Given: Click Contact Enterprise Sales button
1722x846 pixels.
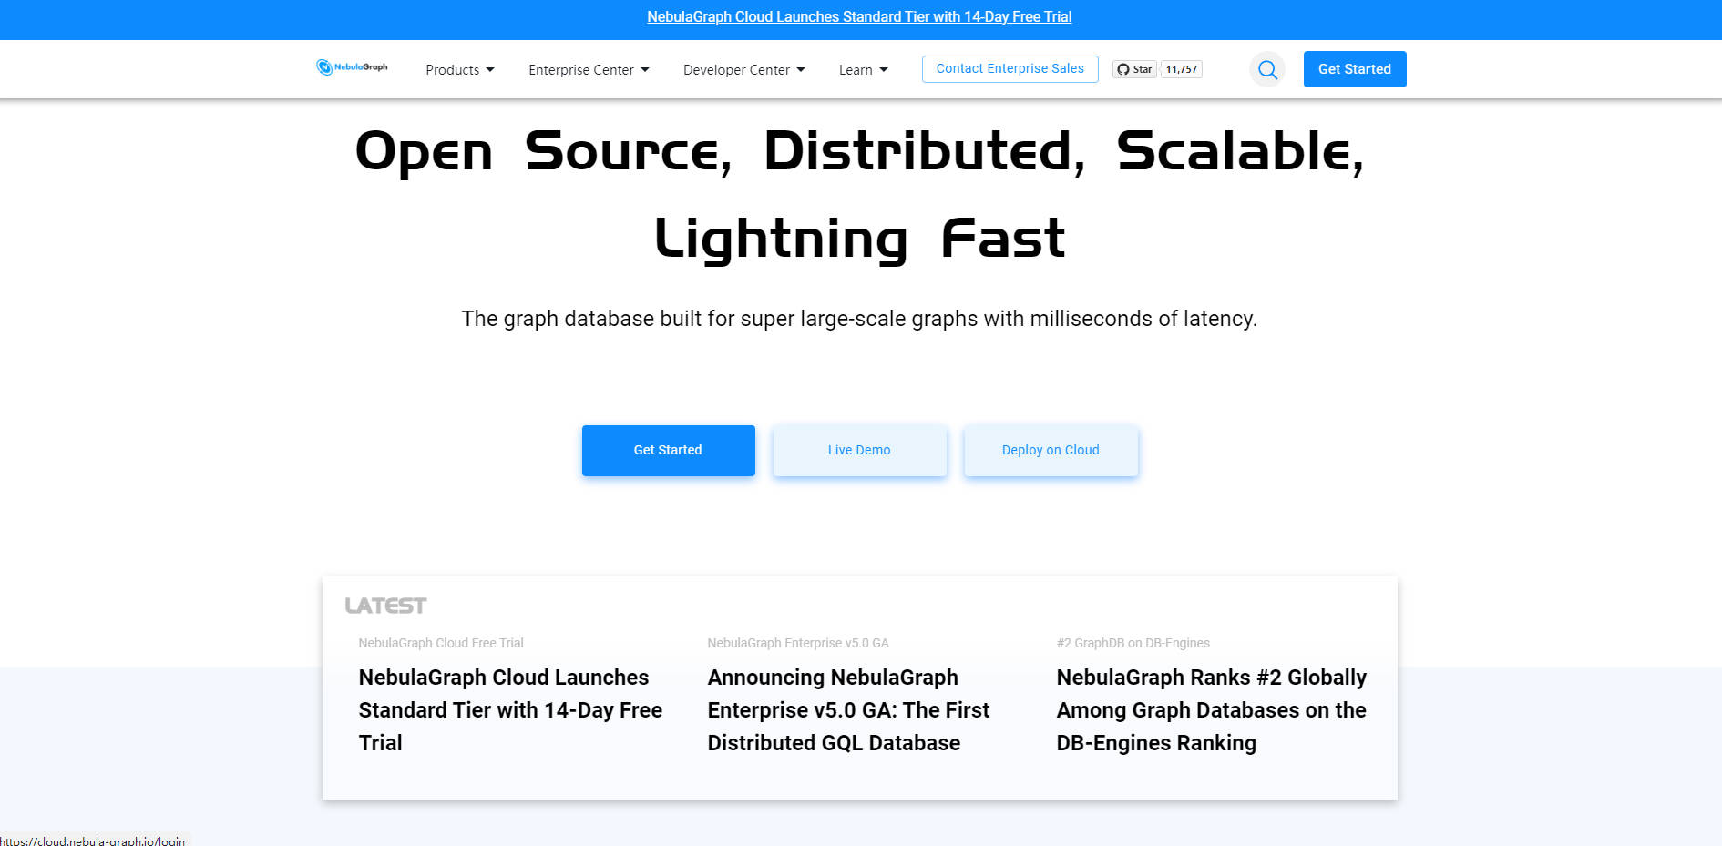Looking at the screenshot, I should [x=1010, y=69].
